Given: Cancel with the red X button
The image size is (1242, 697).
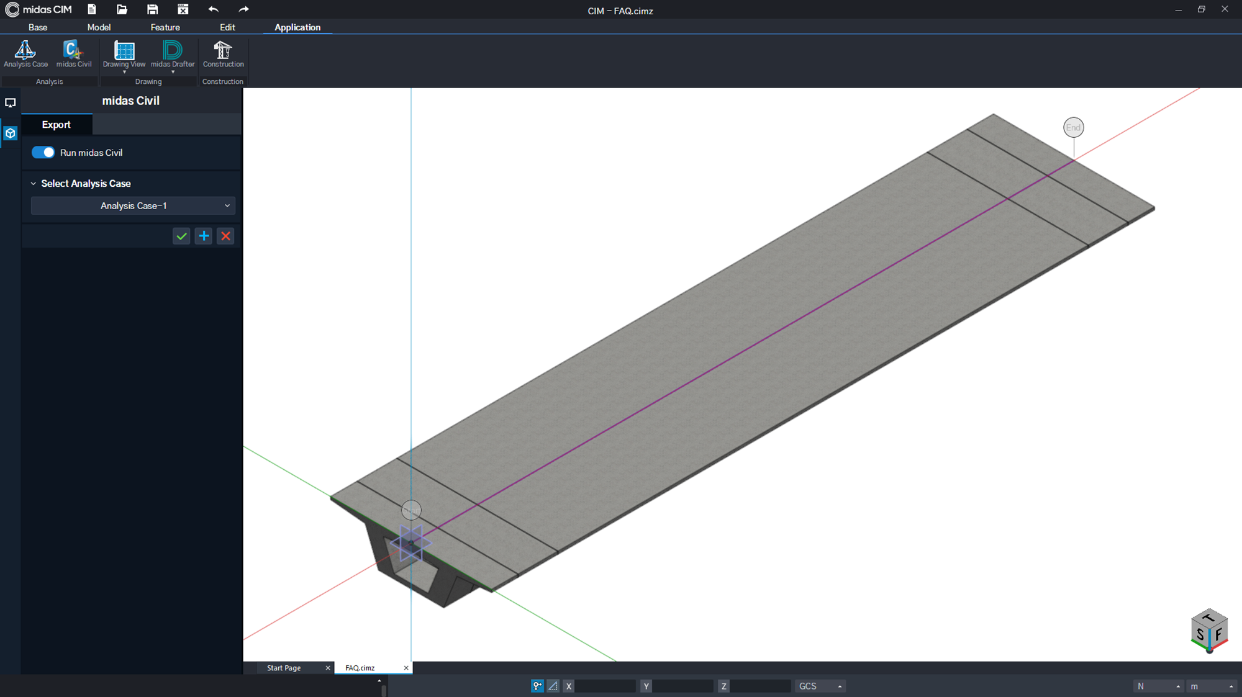Looking at the screenshot, I should pyautogui.click(x=225, y=236).
